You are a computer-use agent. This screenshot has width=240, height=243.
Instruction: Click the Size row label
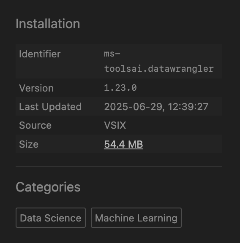[29, 144]
